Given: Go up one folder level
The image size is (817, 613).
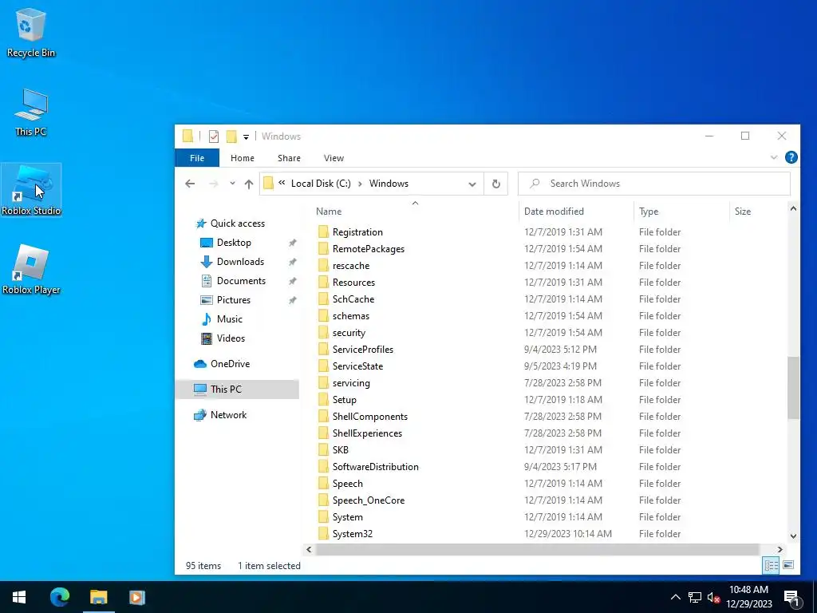Looking at the screenshot, I should click(249, 184).
